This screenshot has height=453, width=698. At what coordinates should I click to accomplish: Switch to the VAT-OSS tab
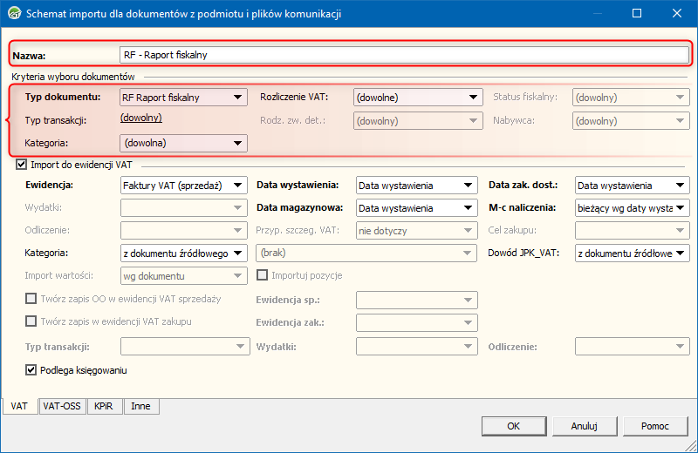[x=63, y=406]
